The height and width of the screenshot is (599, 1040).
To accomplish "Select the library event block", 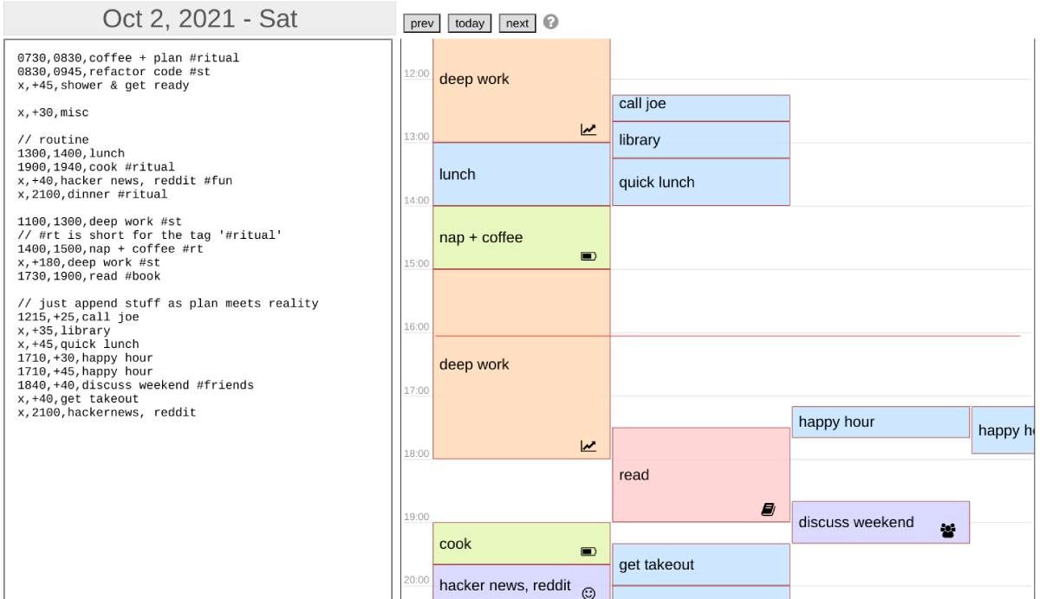I will coord(700,140).
